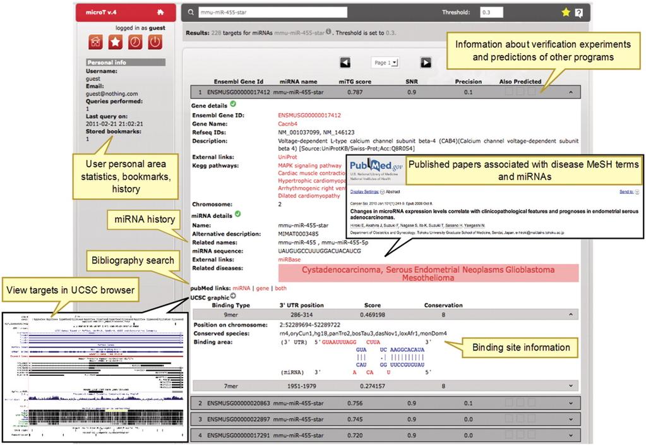646x446 pixels.
Task: Click the SNR column header
Action: click(x=412, y=81)
